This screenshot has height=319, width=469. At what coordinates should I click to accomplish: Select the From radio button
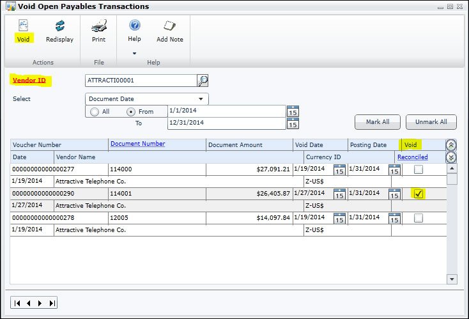point(131,112)
